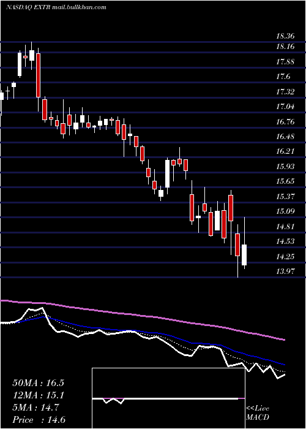Click the Price : 14.6 readout
Image resolution: width=306 pixels, height=429 pixels.
pyautogui.click(x=38, y=420)
